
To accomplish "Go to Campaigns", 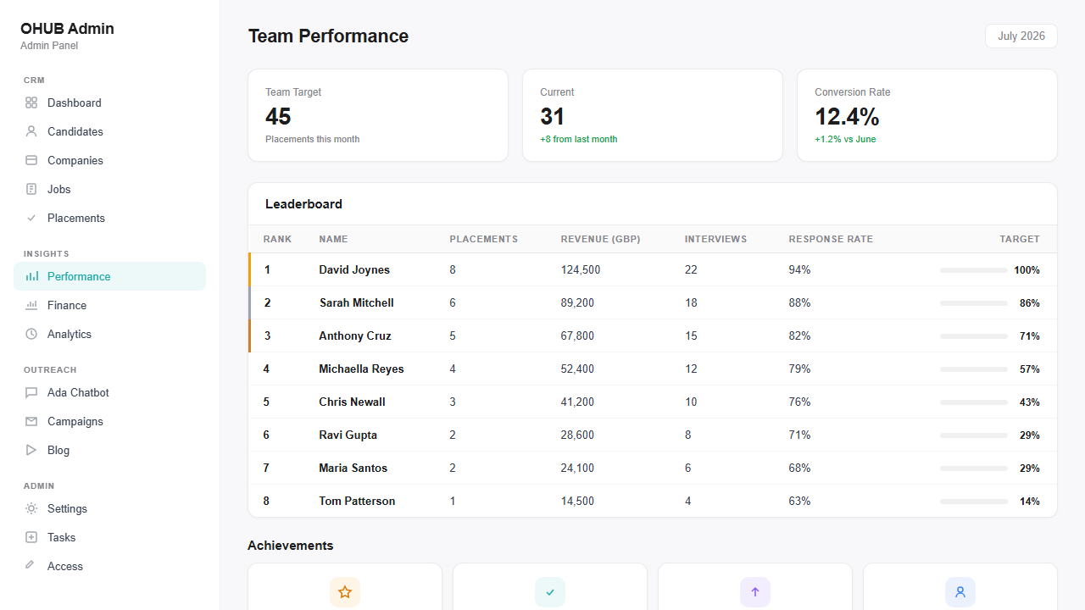I will click(109, 421).
